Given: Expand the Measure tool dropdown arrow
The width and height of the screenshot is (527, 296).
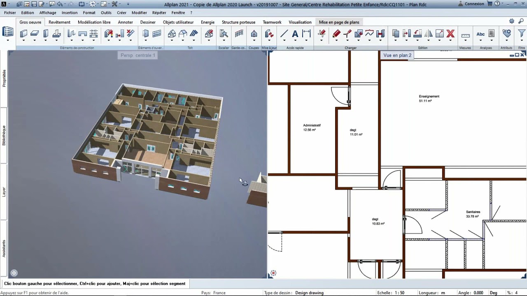Looking at the screenshot, I should pyautogui.click(x=465, y=40).
